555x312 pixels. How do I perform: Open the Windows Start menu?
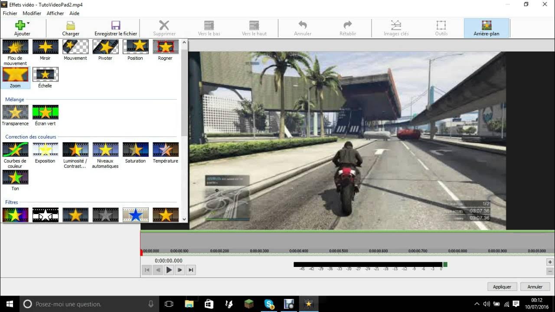pos(10,304)
